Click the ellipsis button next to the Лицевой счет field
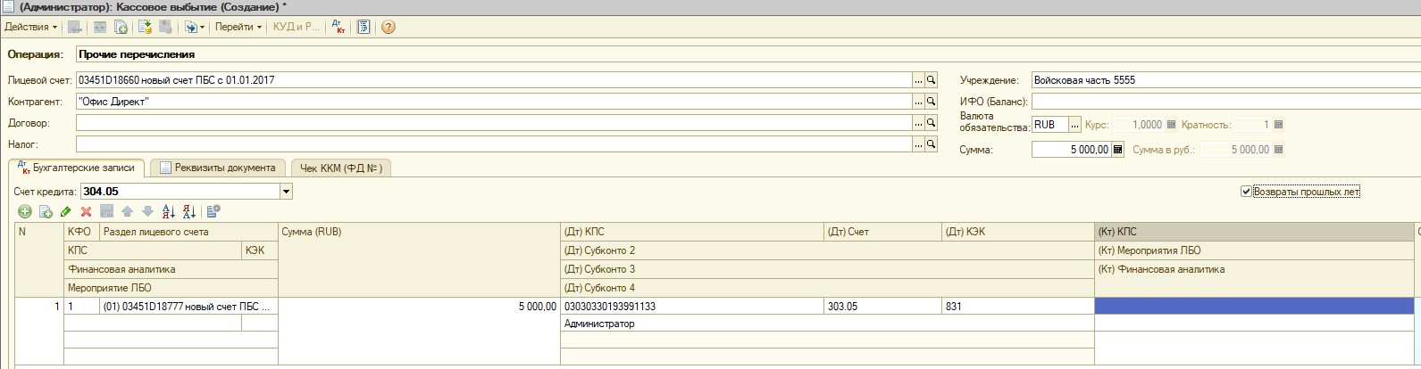Image resolution: width=1421 pixels, height=369 pixels. (x=917, y=80)
